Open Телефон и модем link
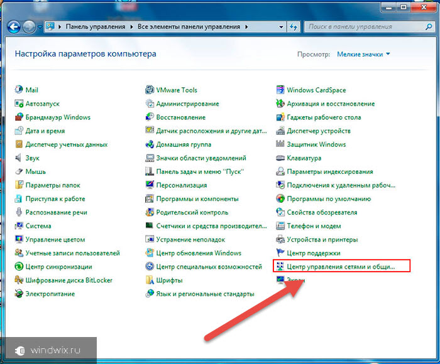Viewport: 440px width, 364px height. click(x=314, y=226)
